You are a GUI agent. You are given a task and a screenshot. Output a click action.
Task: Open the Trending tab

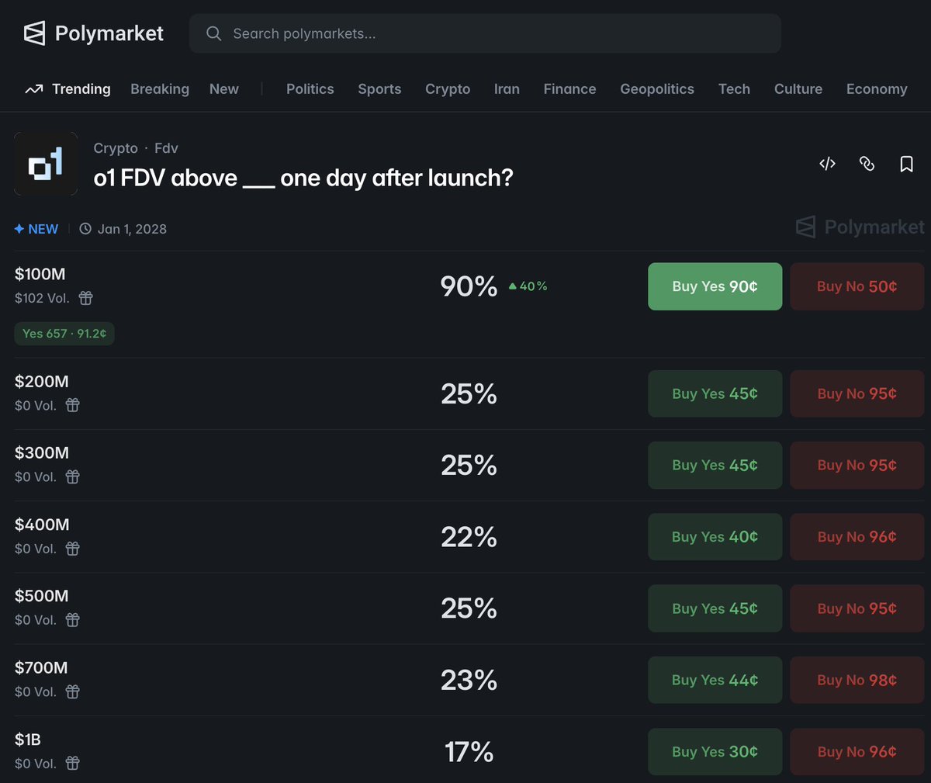(67, 89)
